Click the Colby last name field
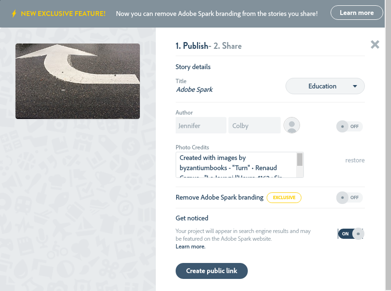 pos(255,126)
